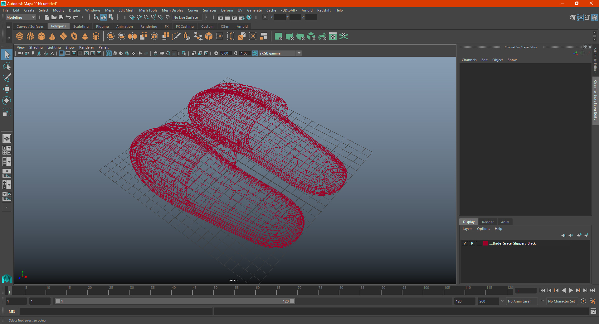Switch to the Render layer tab
The height and width of the screenshot is (324, 599).
488,222
